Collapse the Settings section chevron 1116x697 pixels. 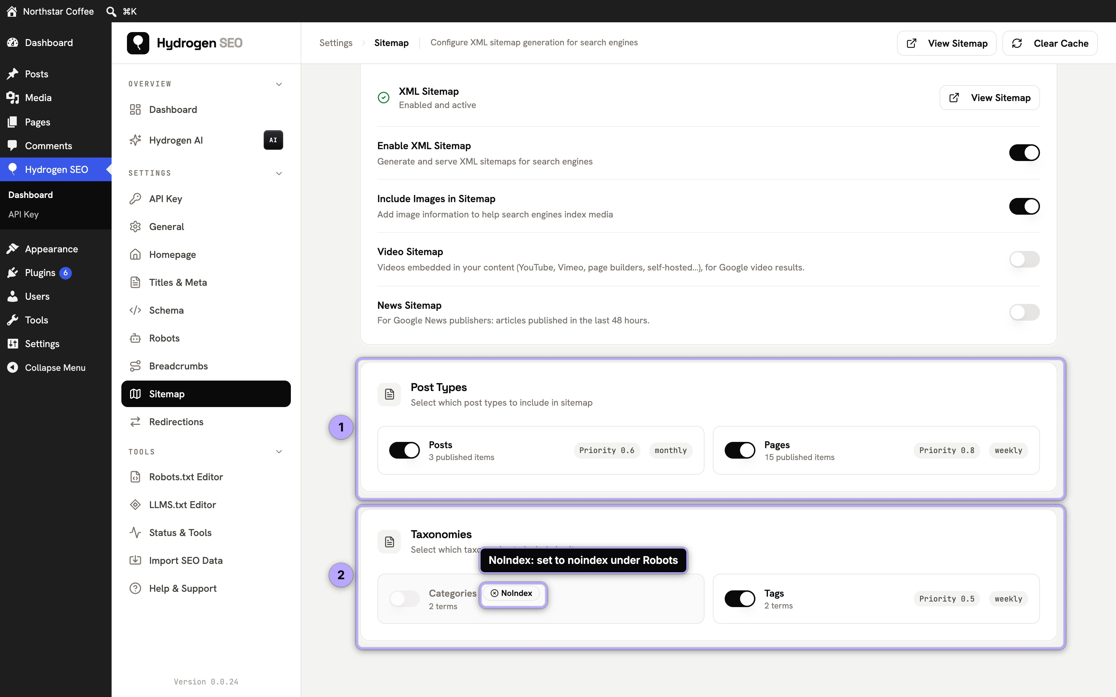tap(279, 173)
